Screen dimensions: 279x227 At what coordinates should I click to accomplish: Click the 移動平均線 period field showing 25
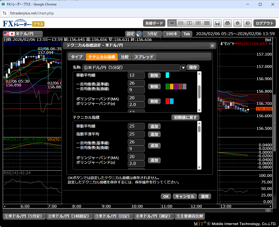click(136, 126)
